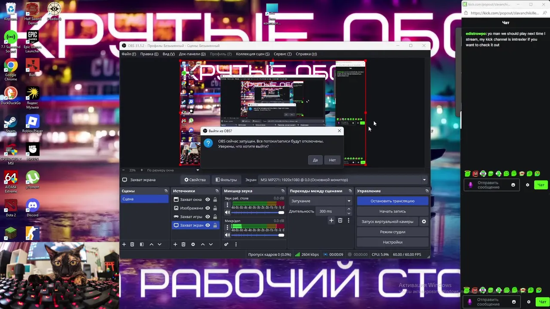The width and height of the screenshot is (550, 309).
Task: Add a new scene in Сцены panel
Action: 124,244
